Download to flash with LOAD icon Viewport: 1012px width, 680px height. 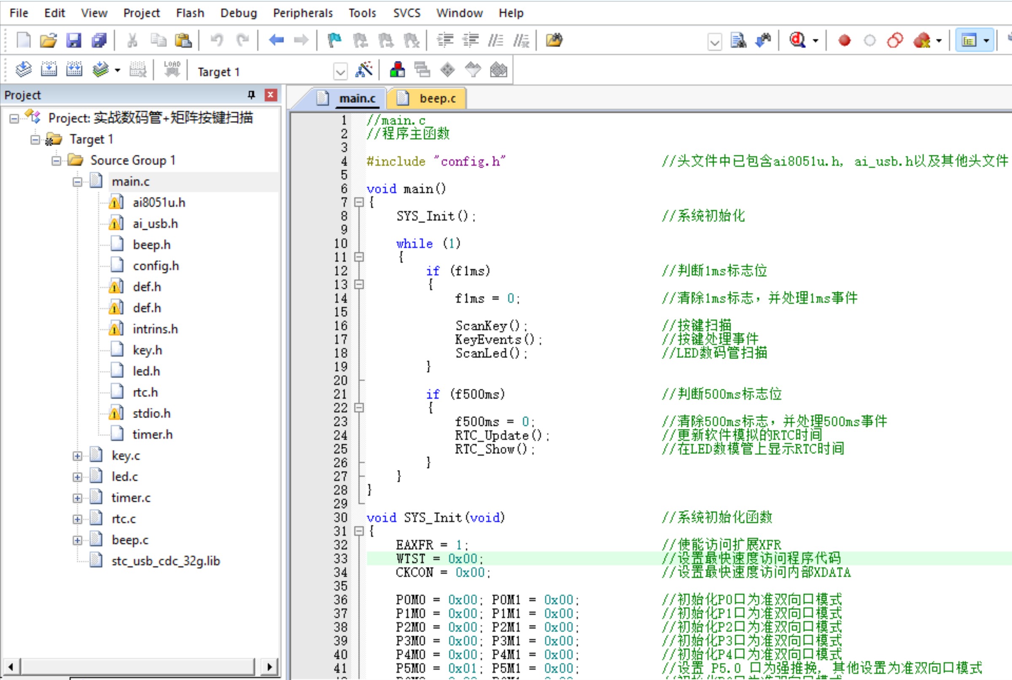(x=172, y=70)
